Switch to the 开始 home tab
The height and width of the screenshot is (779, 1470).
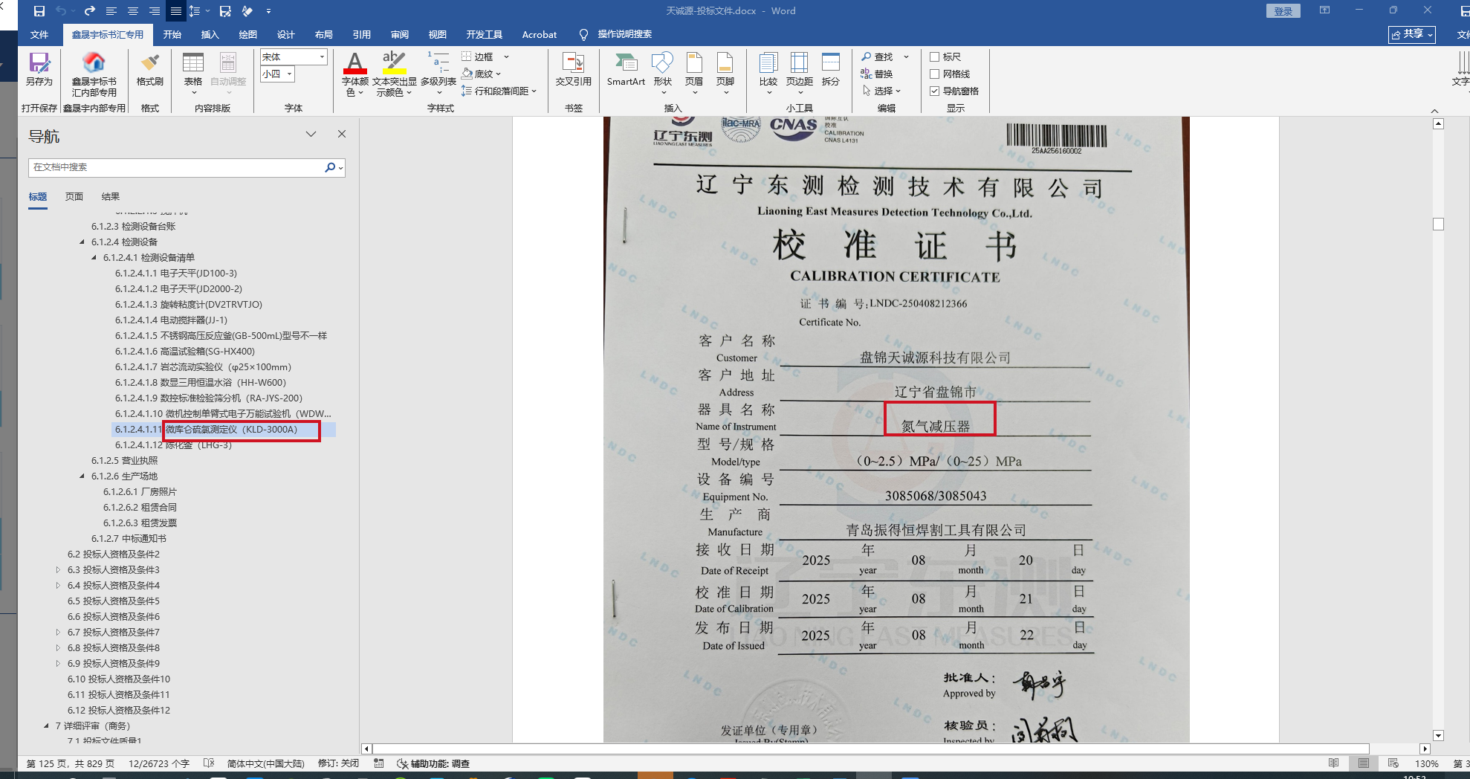pyautogui.click(x=172, y=34)
